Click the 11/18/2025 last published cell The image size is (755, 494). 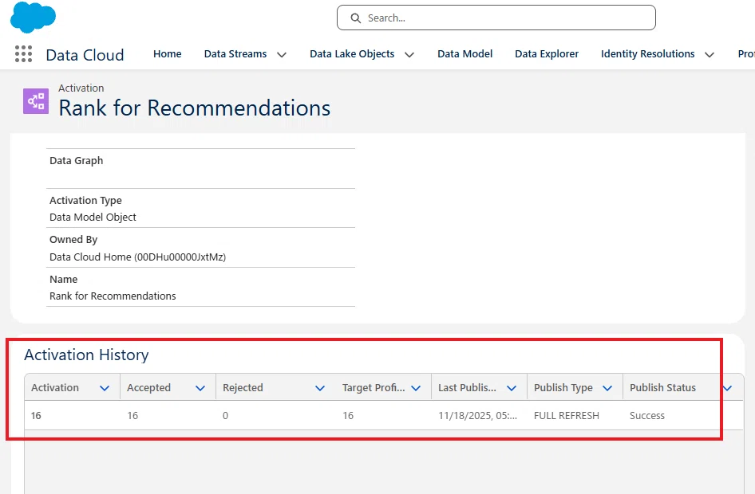(x=477, y=416)
